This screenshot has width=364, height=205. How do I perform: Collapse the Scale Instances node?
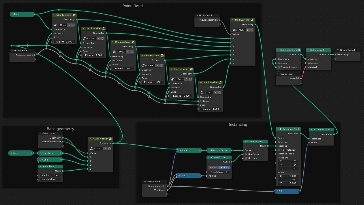click(312, 130)
